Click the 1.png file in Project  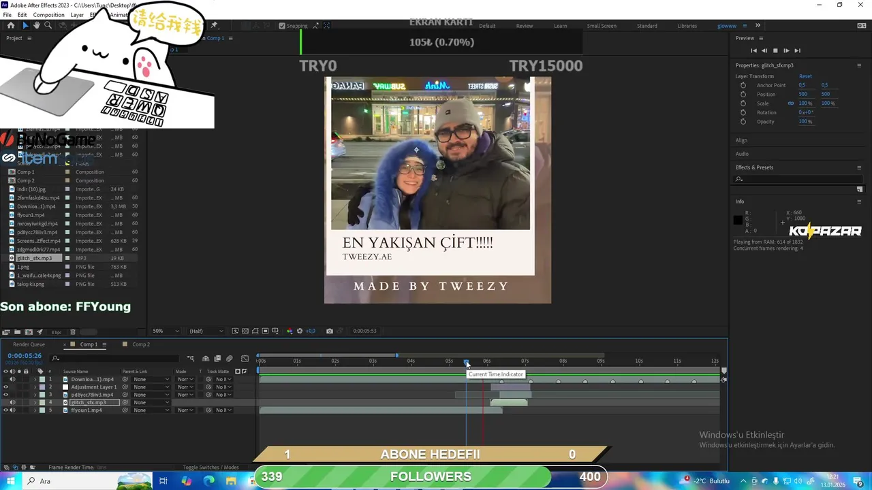pyautogui.click(x=23, y=267)
